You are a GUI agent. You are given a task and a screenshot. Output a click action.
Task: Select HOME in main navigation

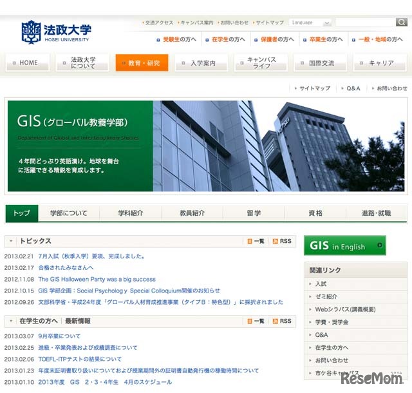click(28, 62)
